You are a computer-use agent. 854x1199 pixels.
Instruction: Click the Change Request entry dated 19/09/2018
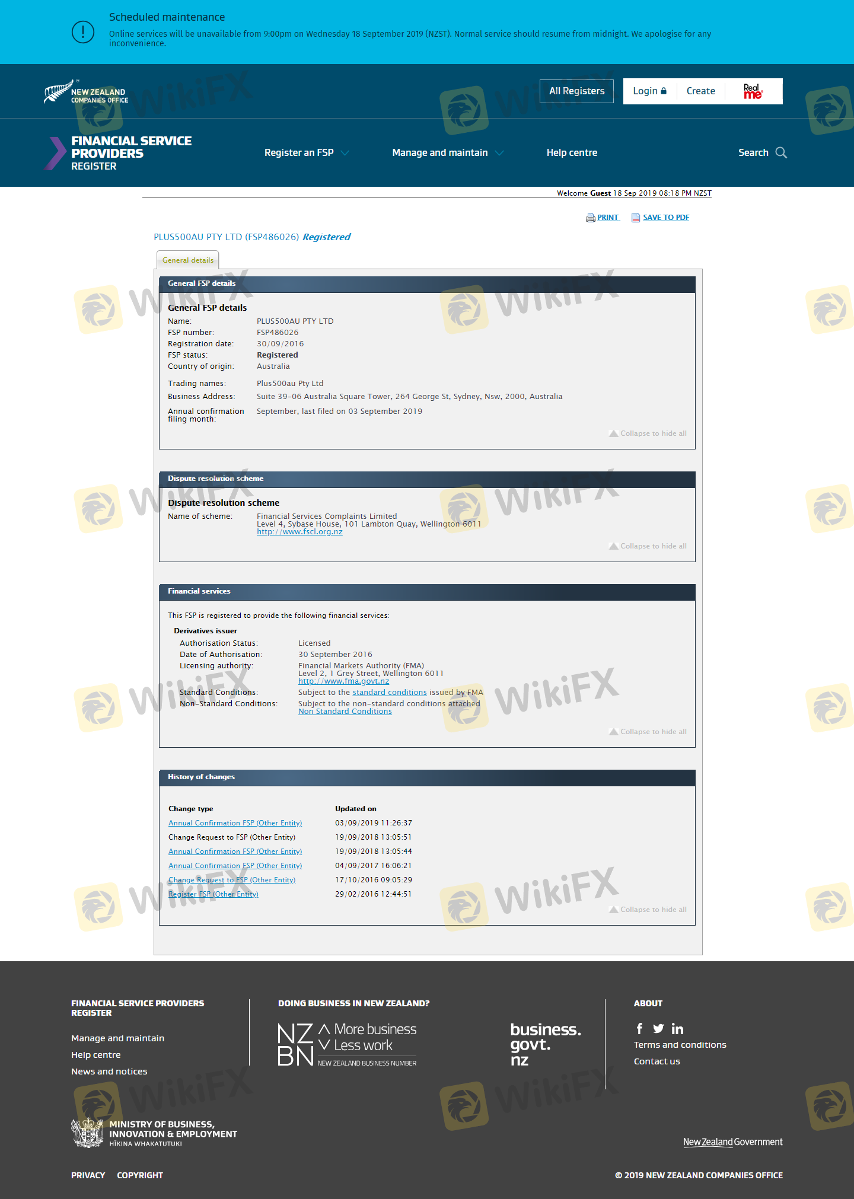click(x=232, y=837)
